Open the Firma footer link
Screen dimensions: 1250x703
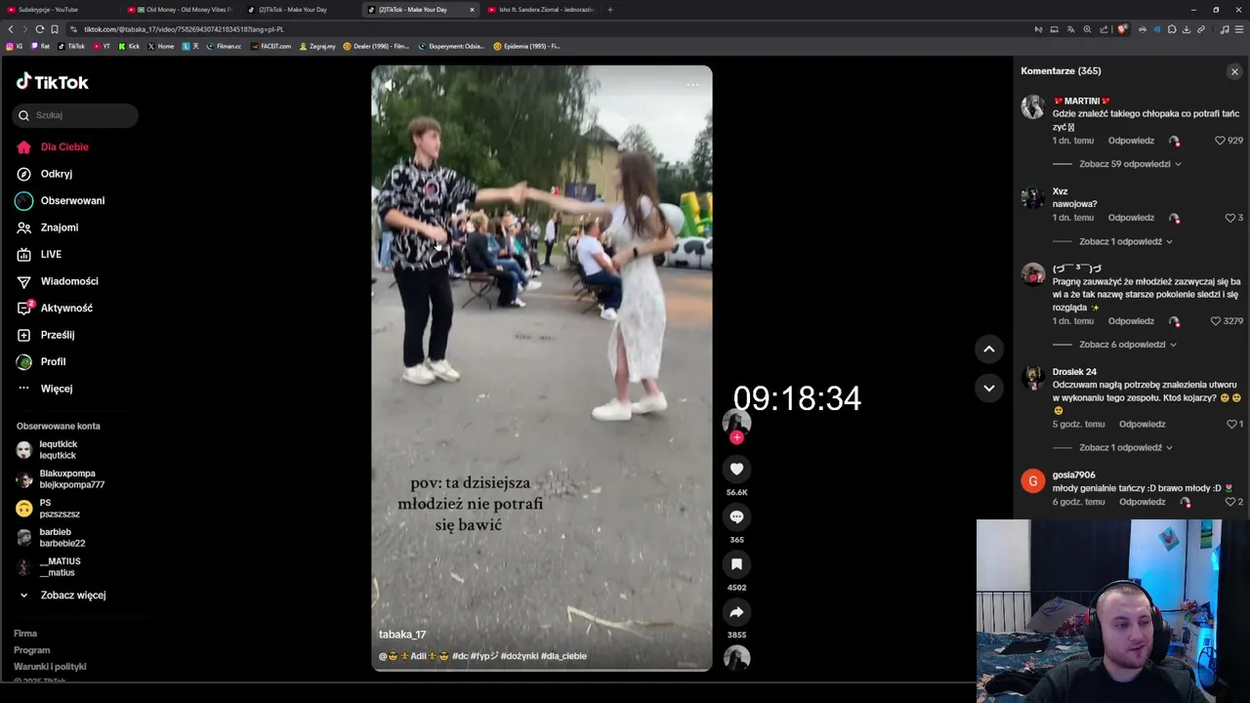tap(25, 634)
